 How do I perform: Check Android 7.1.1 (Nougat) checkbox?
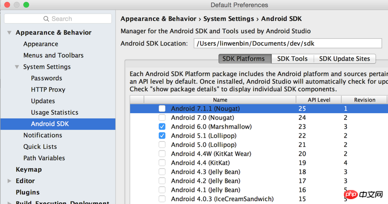162,109
